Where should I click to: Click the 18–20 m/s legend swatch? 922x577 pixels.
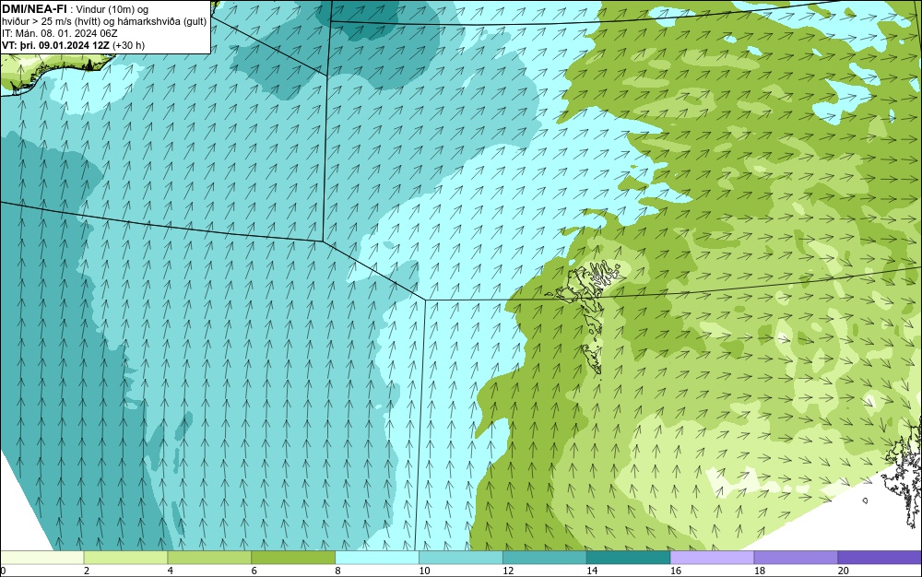(796, 557)
